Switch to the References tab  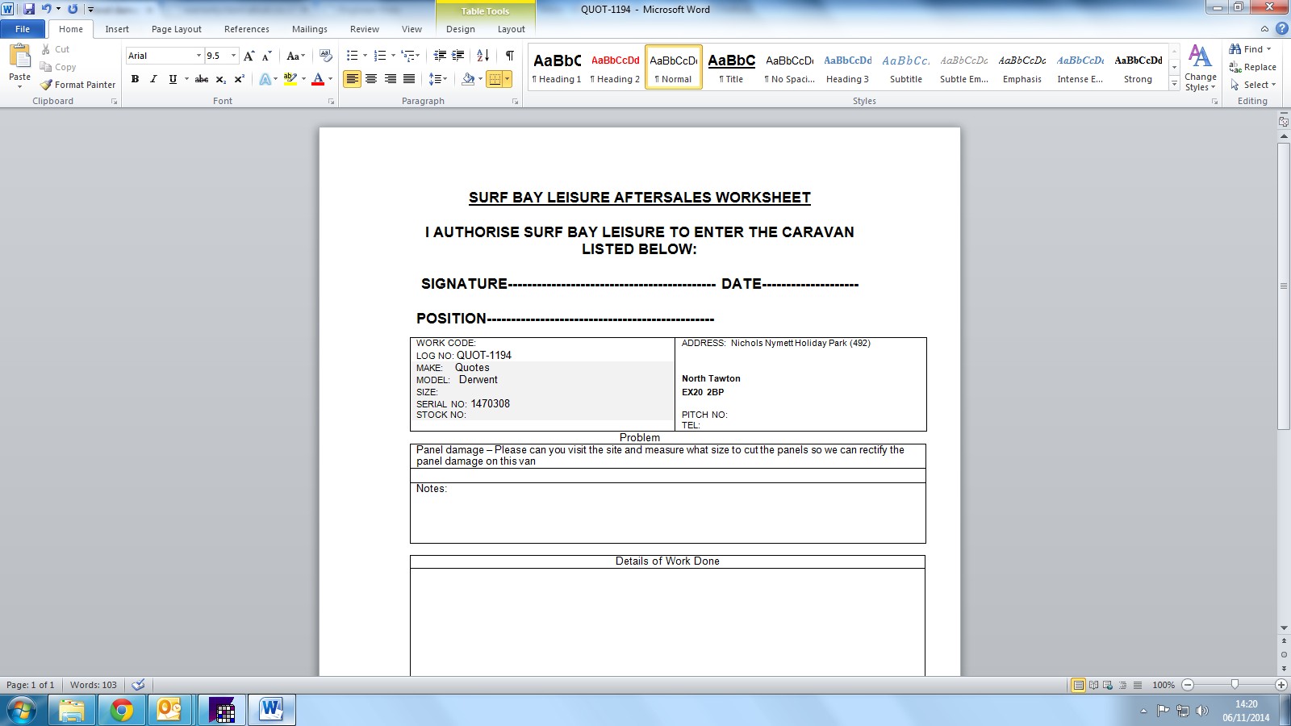247,29
